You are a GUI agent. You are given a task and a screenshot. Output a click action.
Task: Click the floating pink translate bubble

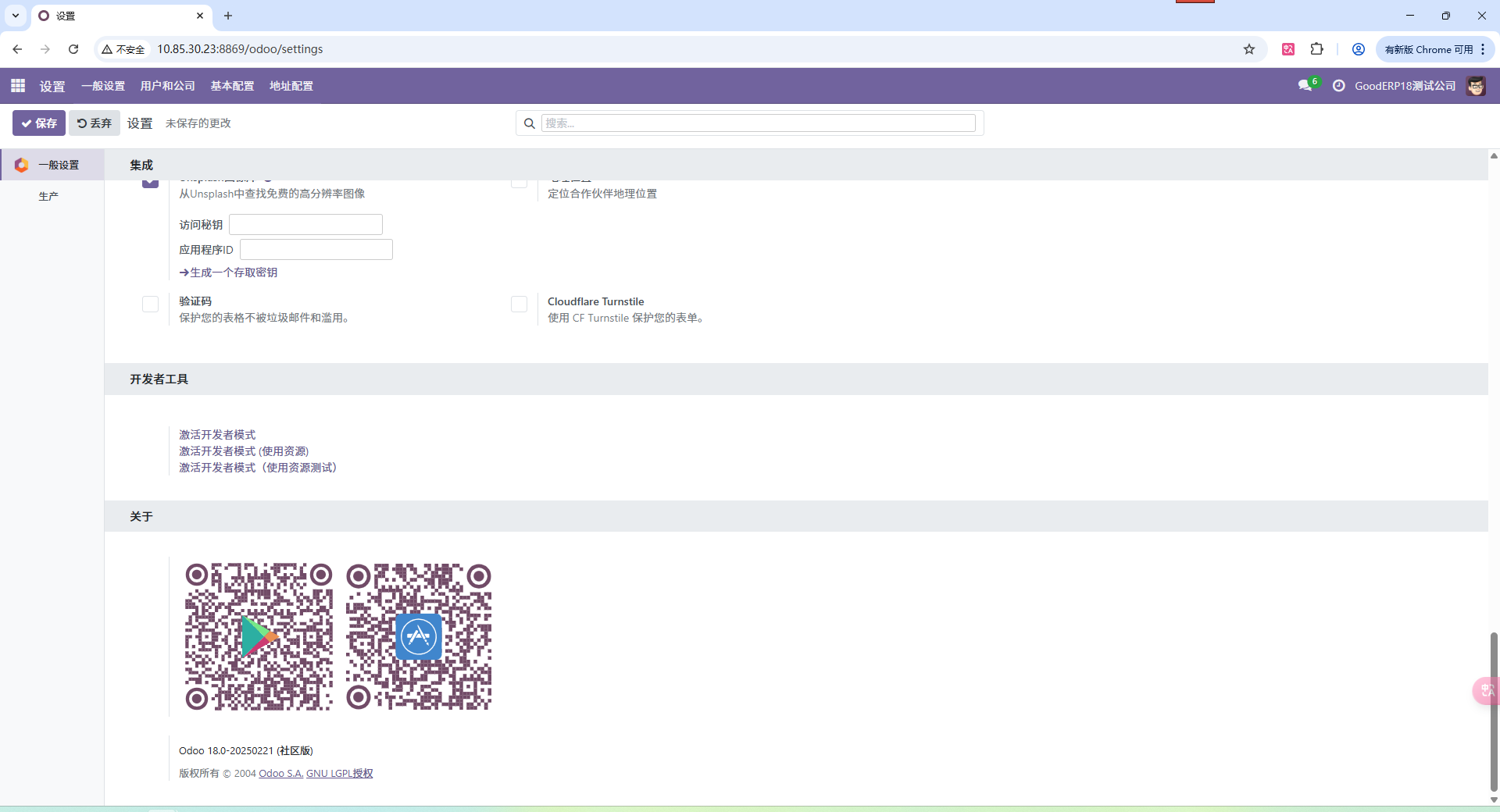point(1486,691)
